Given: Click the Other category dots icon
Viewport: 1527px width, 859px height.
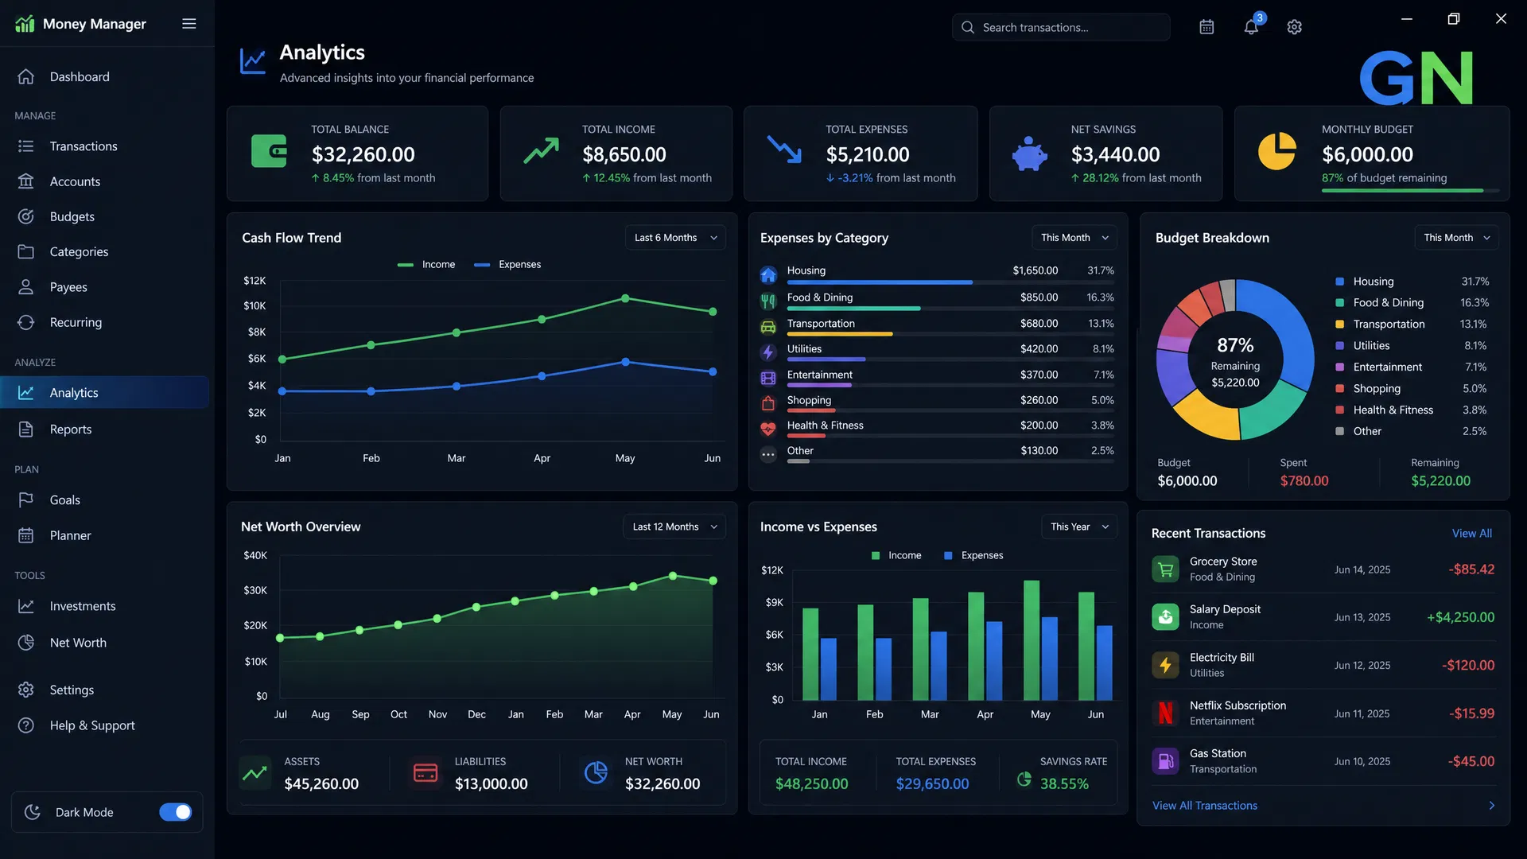Looking at the screenshot, I should [x=768, y=454].
